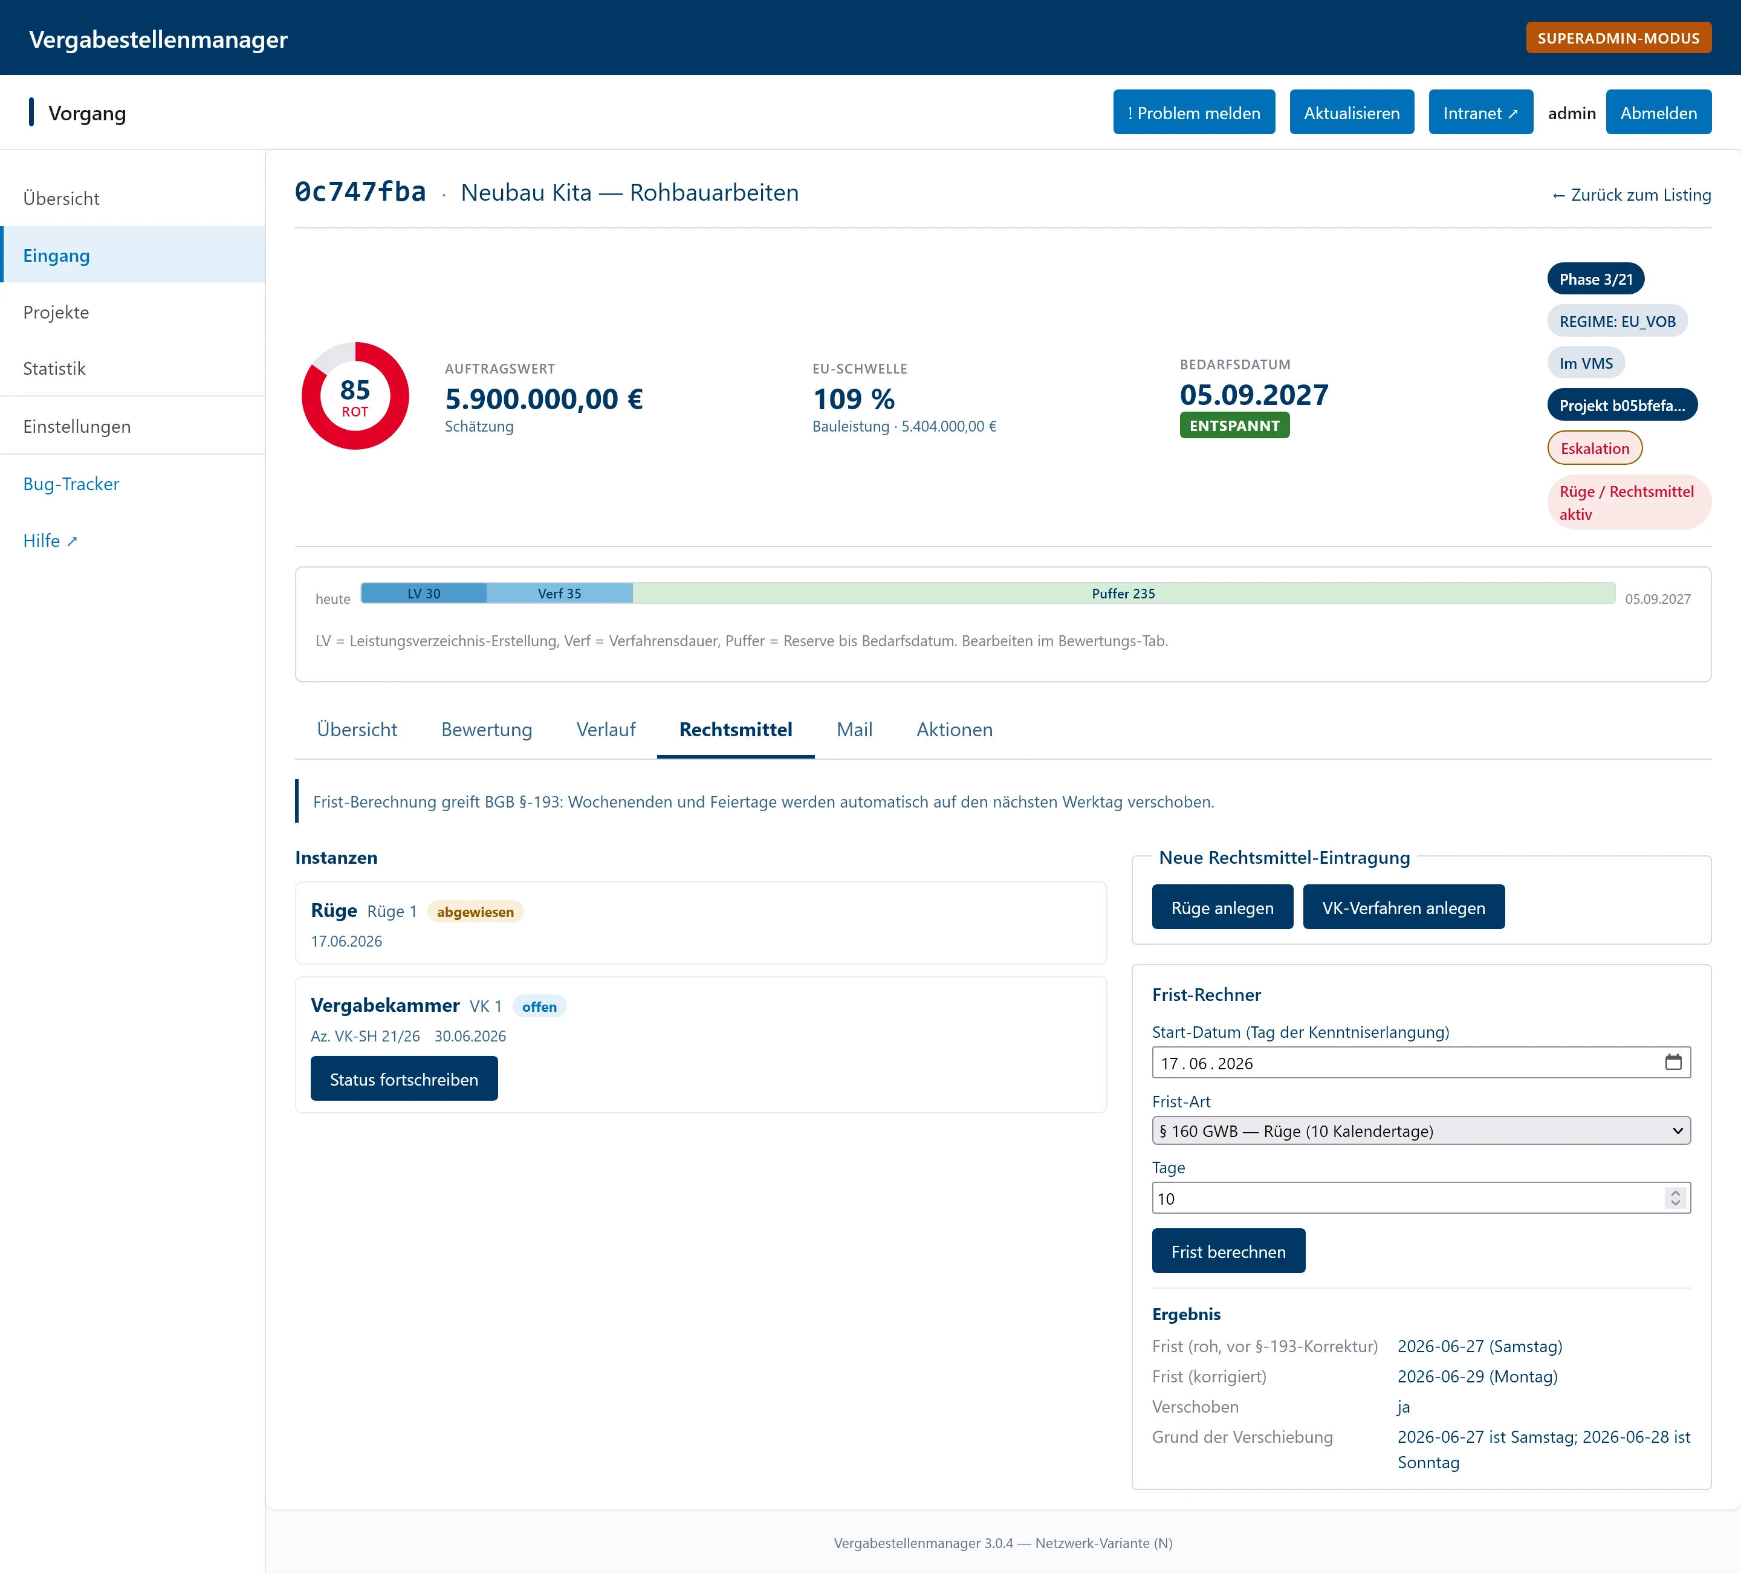Open the Frist-Art dropdown

[x=1421, y=1130]
